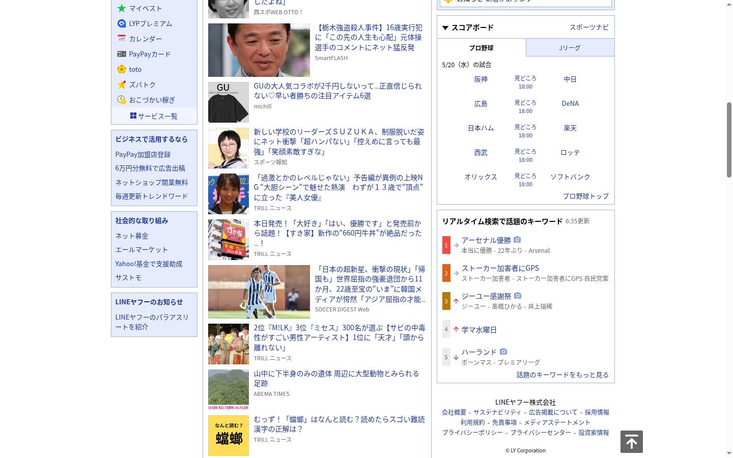Click the プロ野球トップ link
This screenshot has width=733, height=458.
(x=585, y=196)
